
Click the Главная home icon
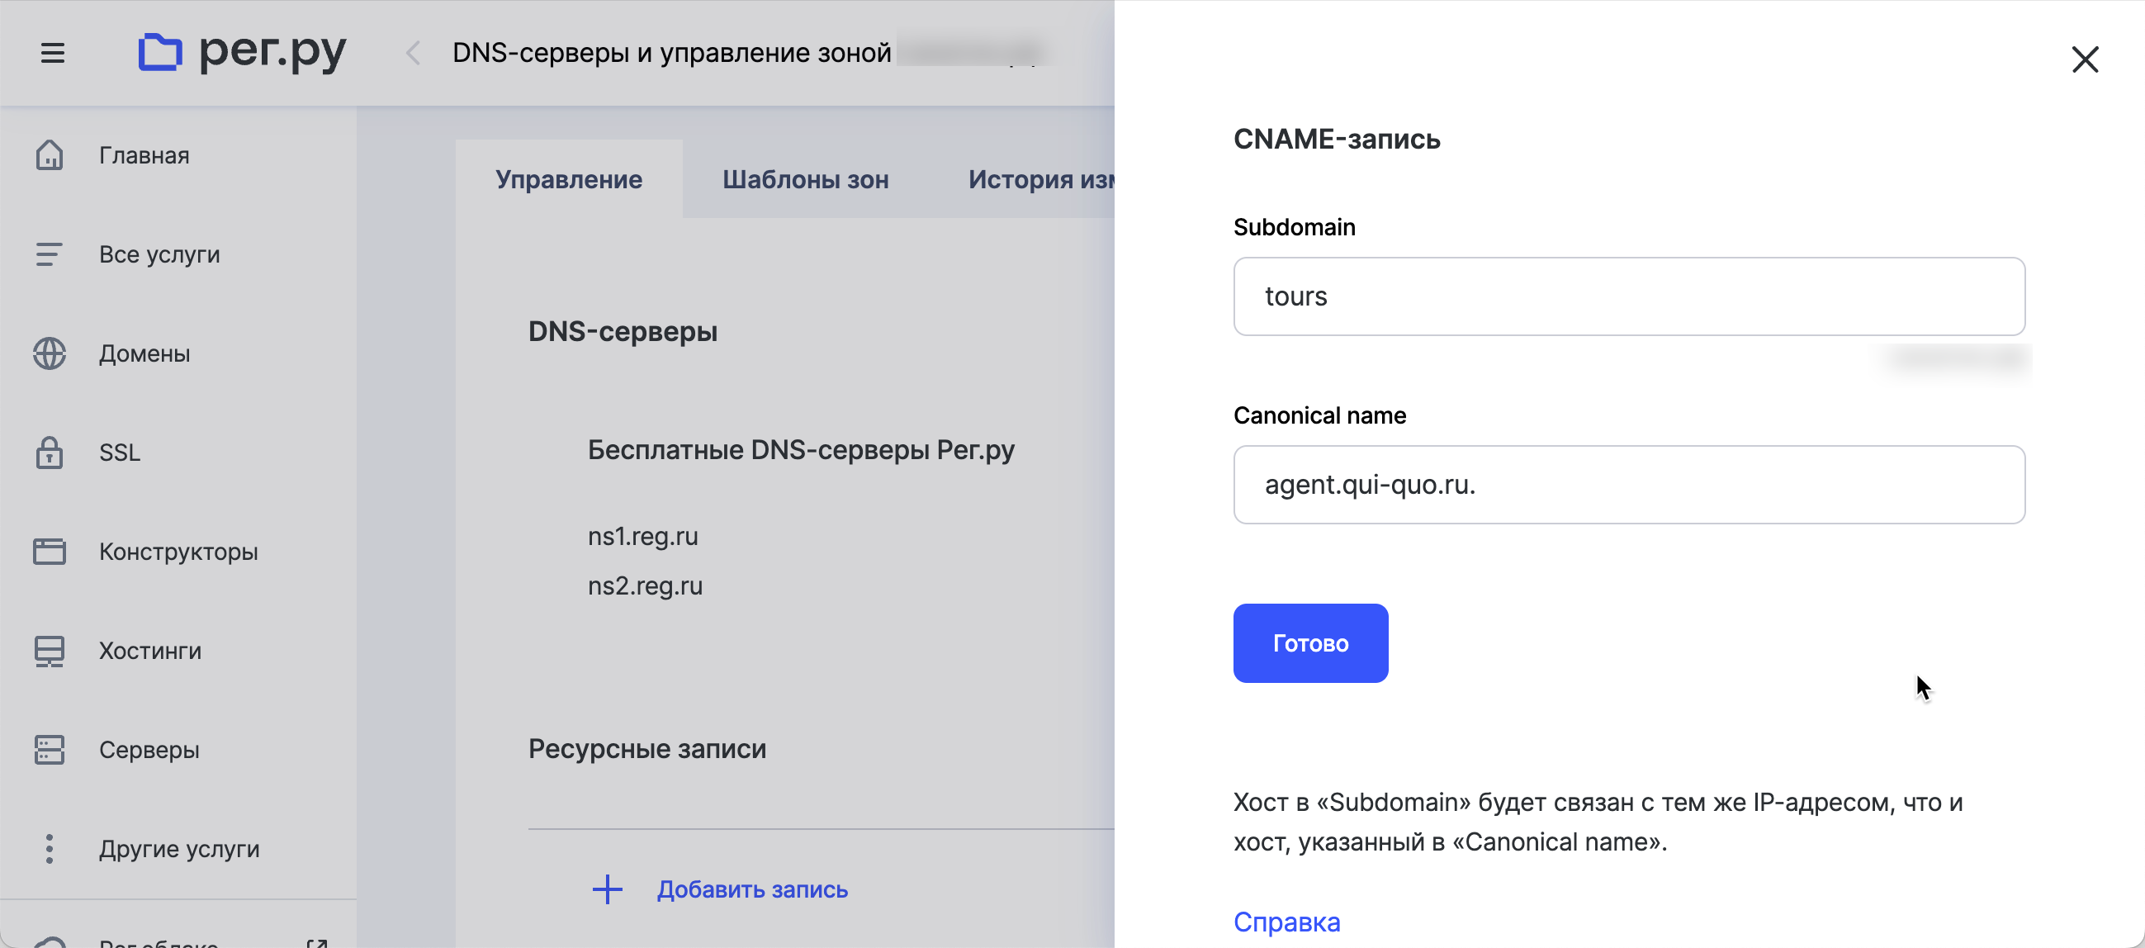(x=50, y=155)
